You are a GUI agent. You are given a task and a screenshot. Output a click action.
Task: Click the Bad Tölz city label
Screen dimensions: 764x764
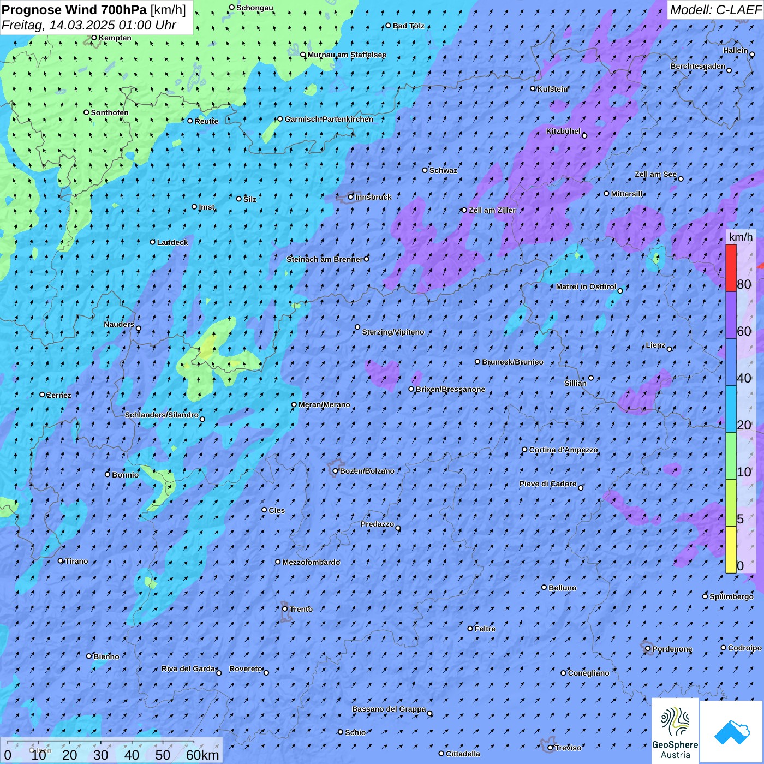(408, 26)
